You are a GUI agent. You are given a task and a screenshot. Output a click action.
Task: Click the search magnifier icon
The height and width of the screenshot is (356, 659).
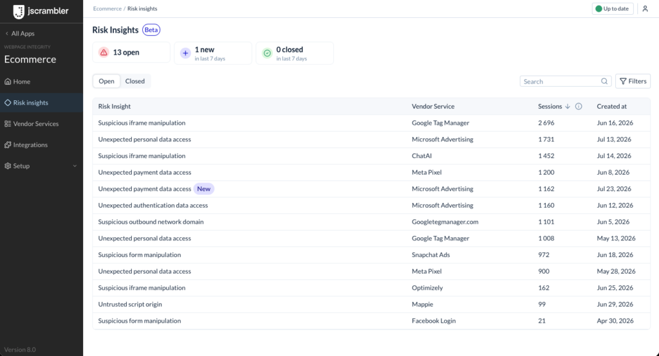tap(604, 81)
